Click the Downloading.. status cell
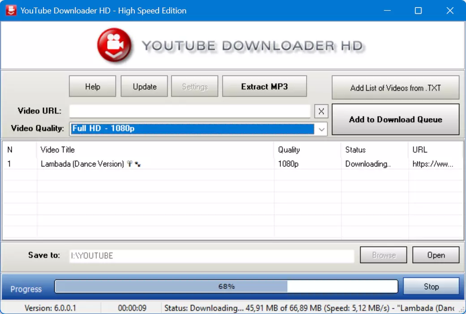This screenshot has height=314, width=466. [x=368, y=164]
